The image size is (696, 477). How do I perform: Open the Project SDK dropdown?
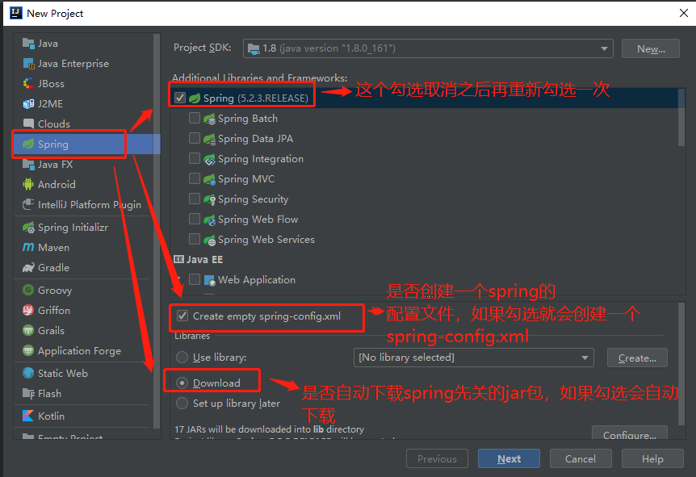[x=429, y=48]
